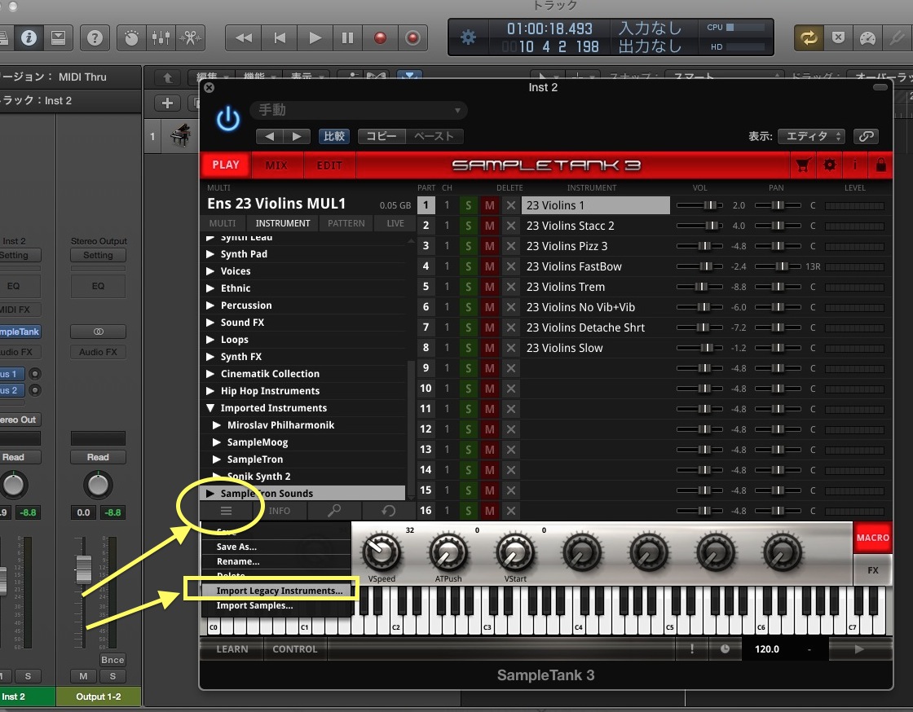Click the FX button beside macros
The height and width of the screenshot is (712, 913).
pos(873,570)
